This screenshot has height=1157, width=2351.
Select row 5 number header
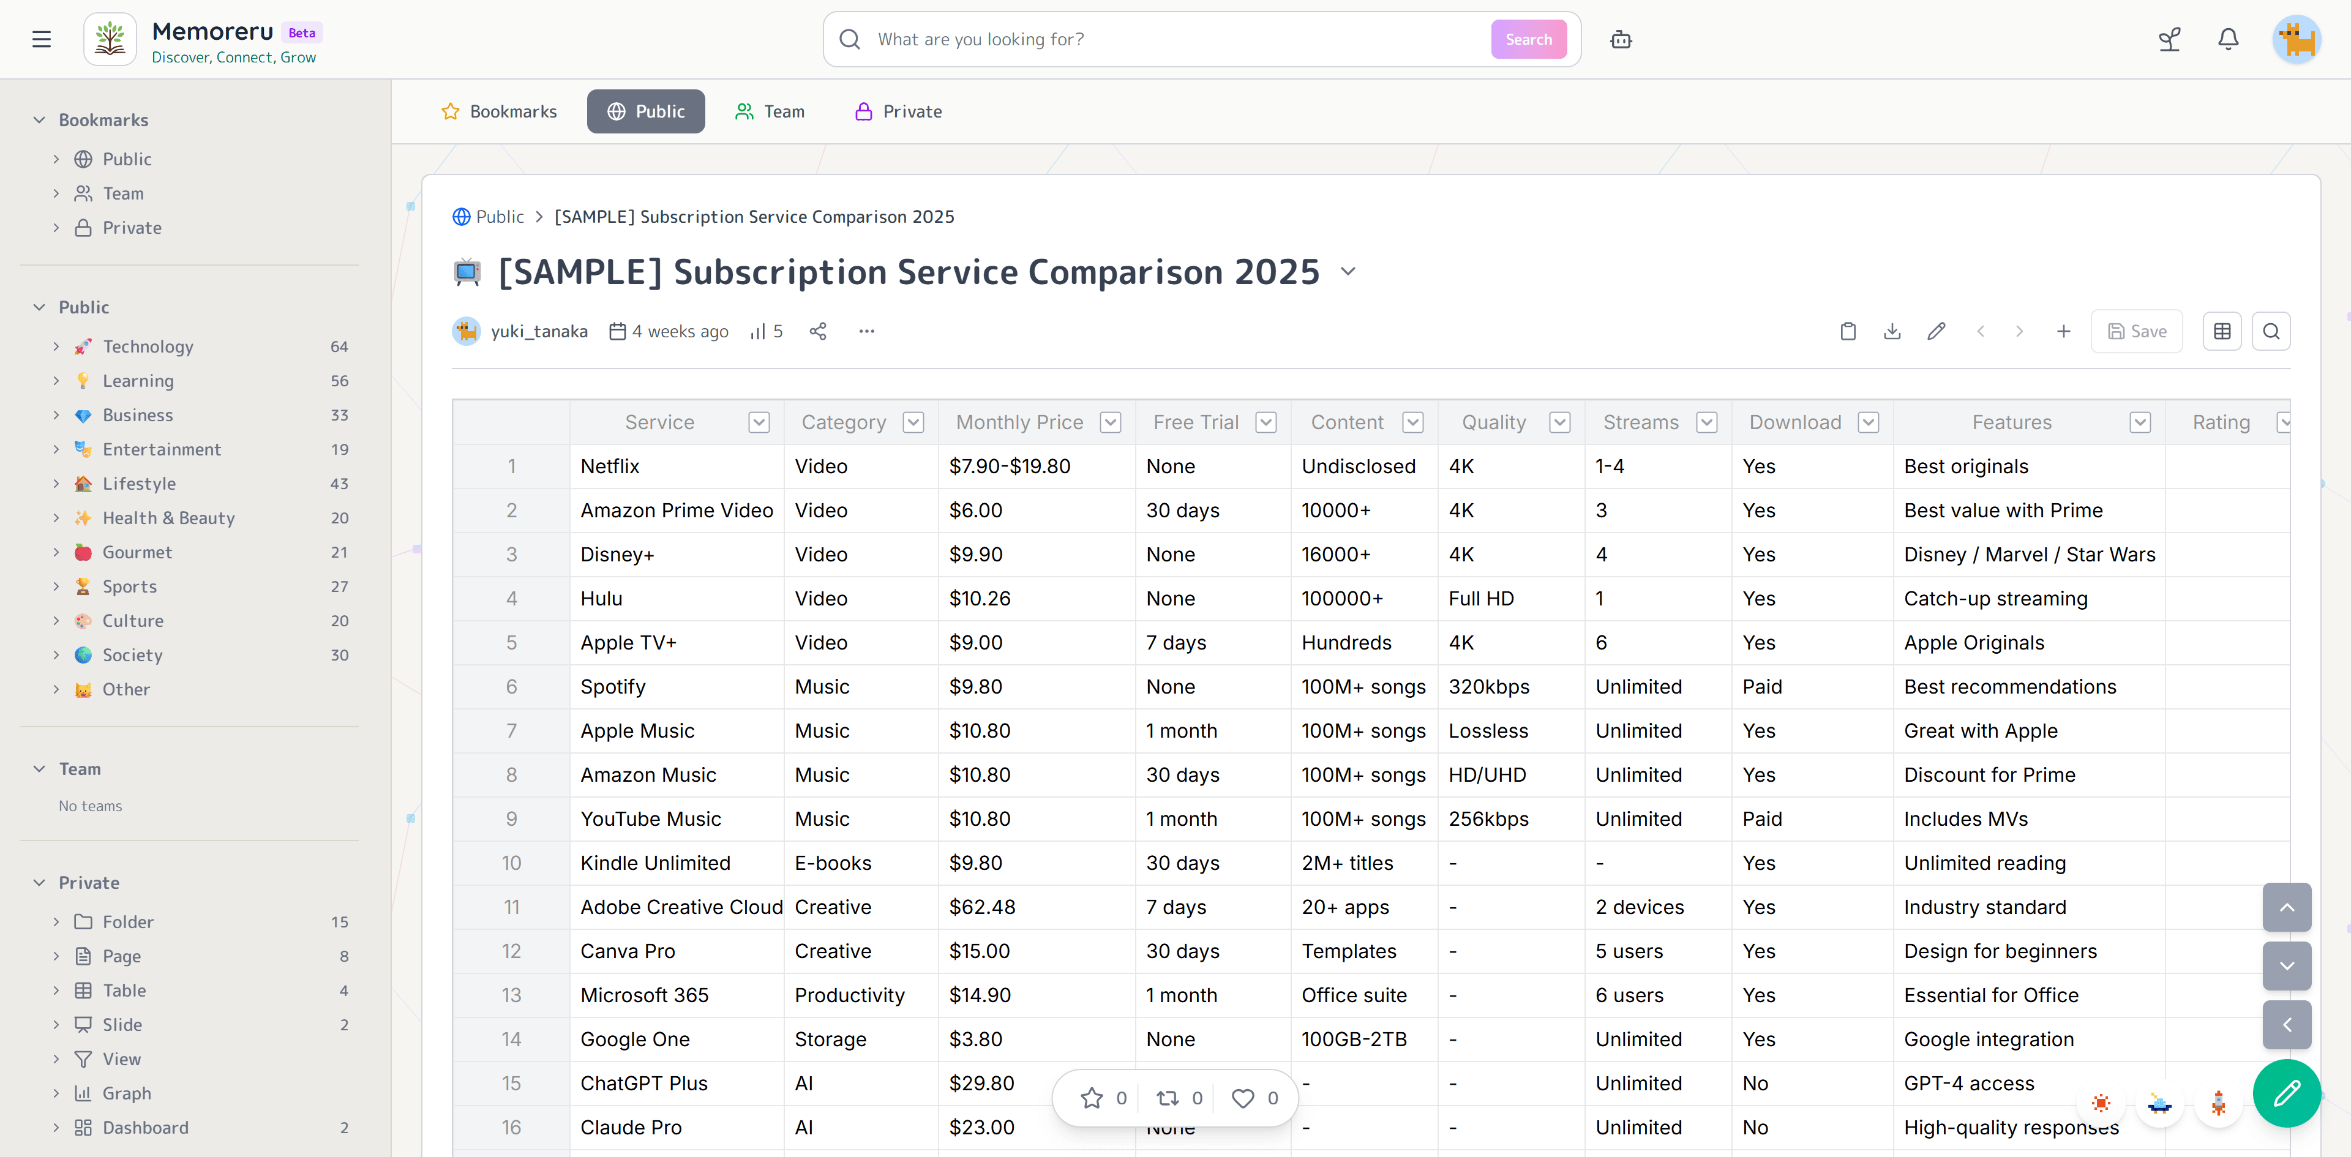click(x=511, y=643)
